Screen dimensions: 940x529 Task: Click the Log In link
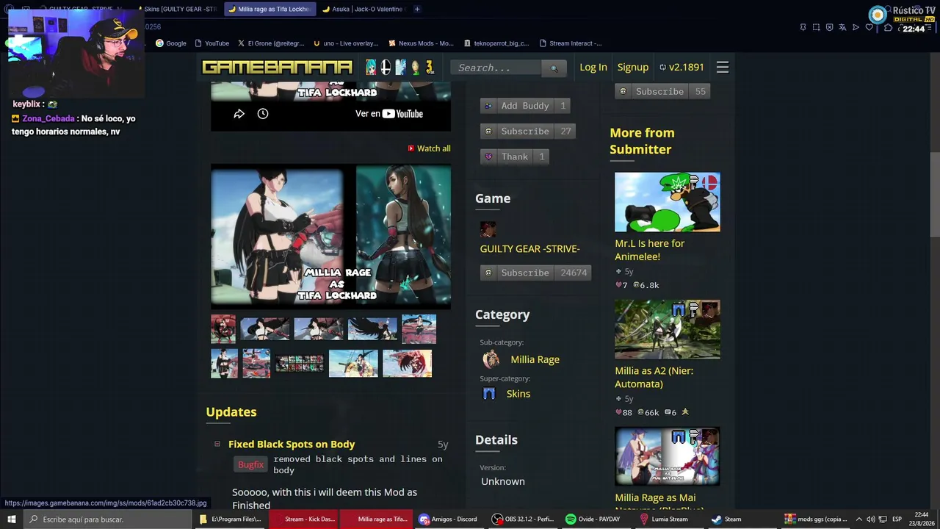coord(593,68)
